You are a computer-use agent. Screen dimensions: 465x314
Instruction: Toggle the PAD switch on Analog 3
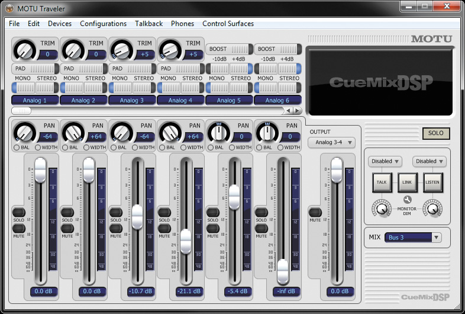(133, 69)
